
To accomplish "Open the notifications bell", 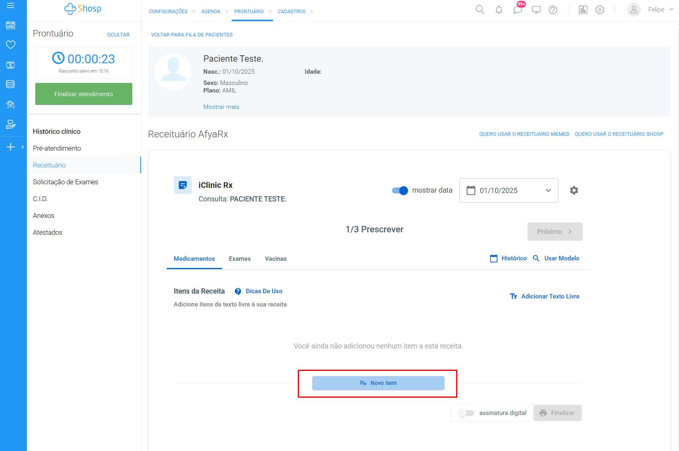I will tap(499, 10).
